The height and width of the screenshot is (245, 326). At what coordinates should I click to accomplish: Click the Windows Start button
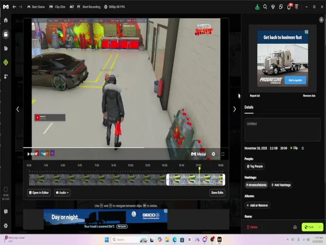point(107,240)
